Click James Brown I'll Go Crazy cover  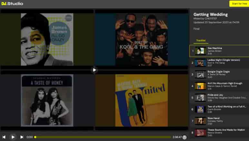[47, 39]
